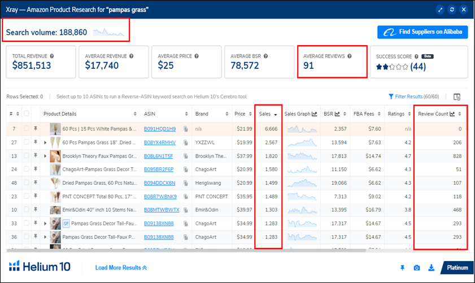Viewport: 475px width, 283px height.
Task: Check the row 7 product checkbox
Action: point(27,128)
